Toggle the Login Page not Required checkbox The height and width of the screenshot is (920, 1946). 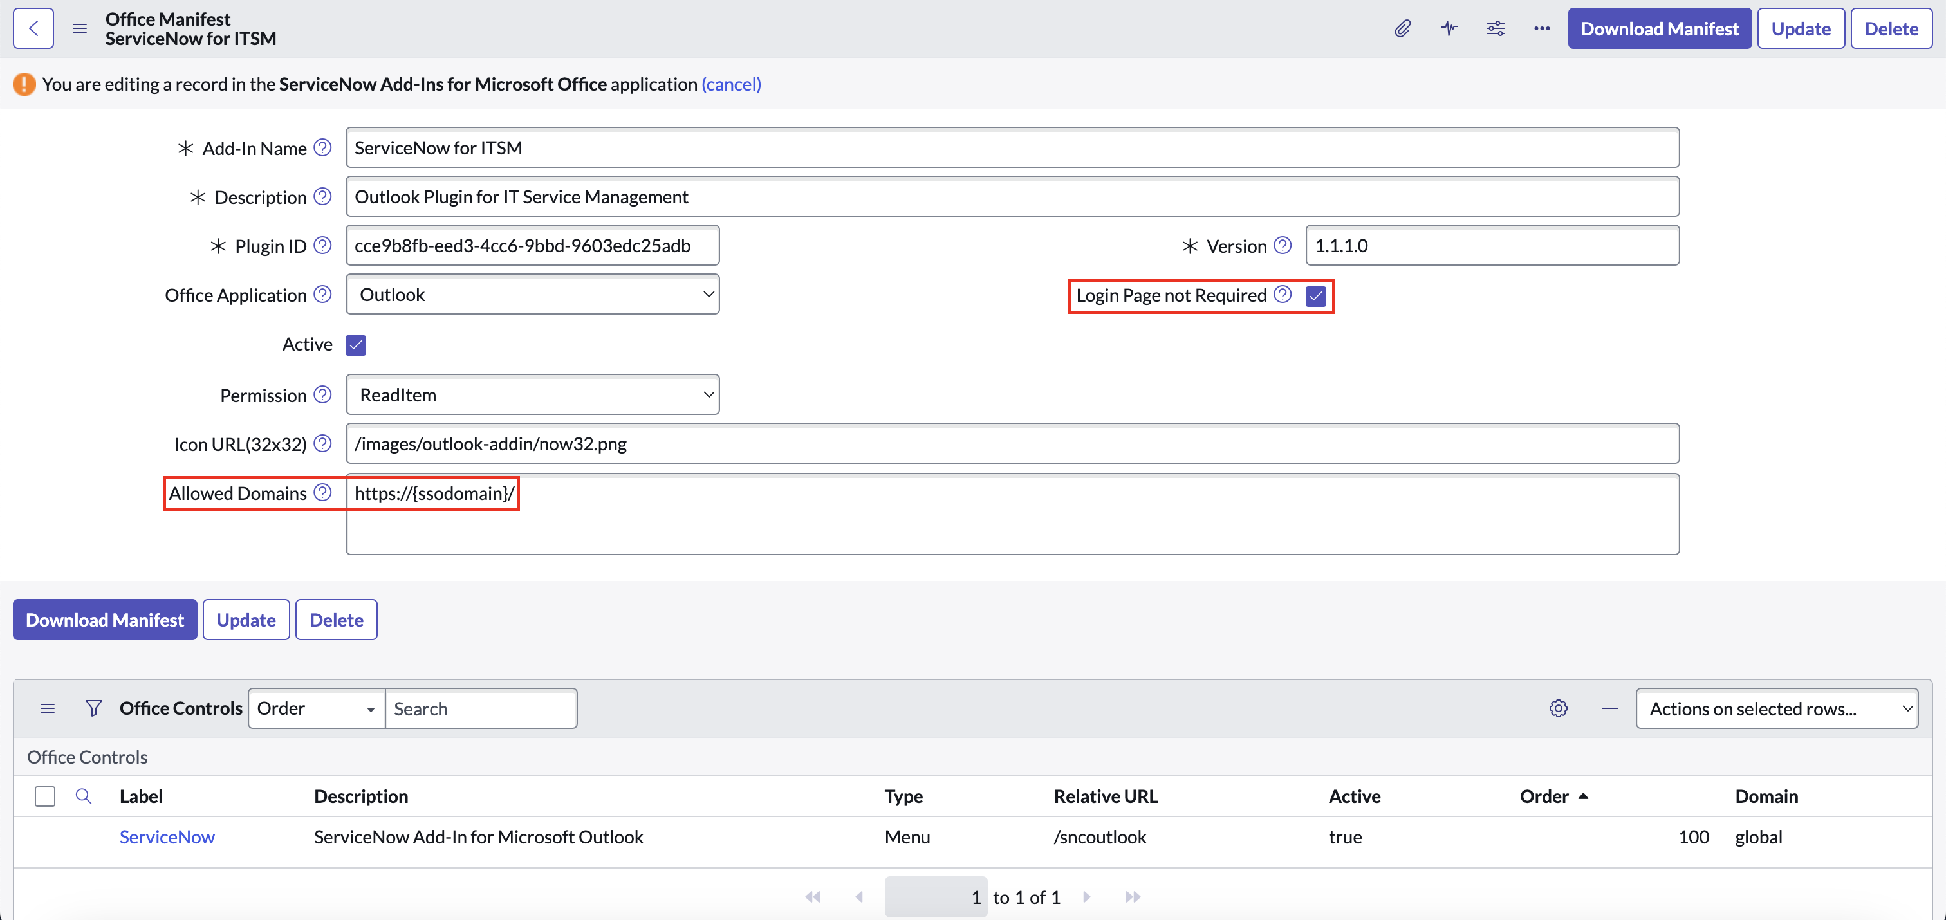1316,296
